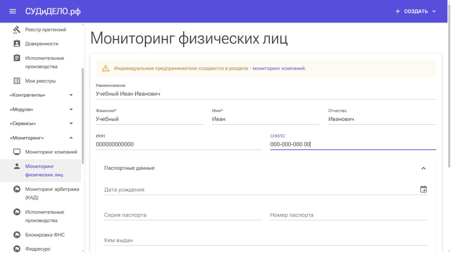
Task: Open Федресурс in the sidebar
Action: [x=38, y=249]
